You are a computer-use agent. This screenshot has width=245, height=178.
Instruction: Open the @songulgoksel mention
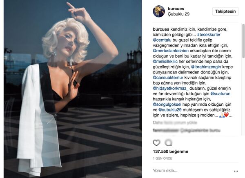167,105
